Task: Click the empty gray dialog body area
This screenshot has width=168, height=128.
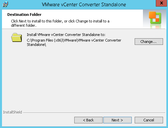Action: 84,77
